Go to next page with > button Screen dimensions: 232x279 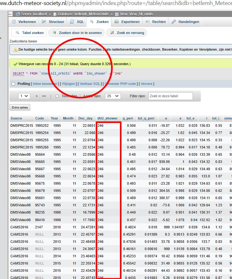[x=37, y=96]
